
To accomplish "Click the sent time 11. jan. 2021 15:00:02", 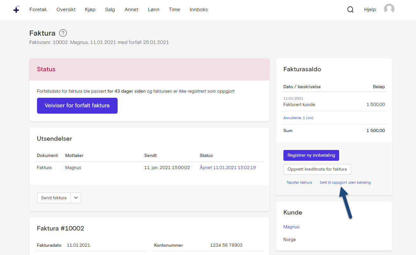I will click(x=167, y=167).
